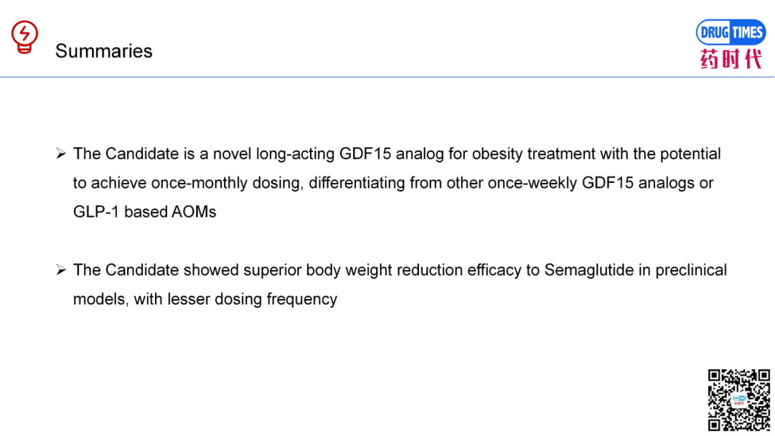Click the GLP-1 based AOMs text
This screenshot has height=436, width=775.
tap(145, 212)
